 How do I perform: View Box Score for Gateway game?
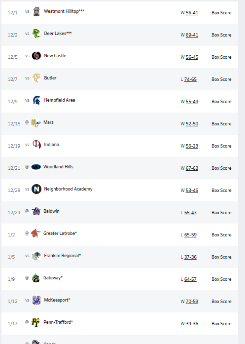(x=221, y=279)
